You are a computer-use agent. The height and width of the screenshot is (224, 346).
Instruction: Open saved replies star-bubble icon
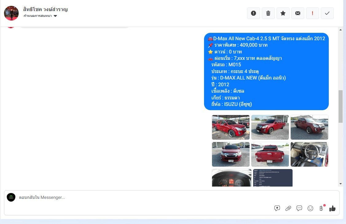(277, 208)
